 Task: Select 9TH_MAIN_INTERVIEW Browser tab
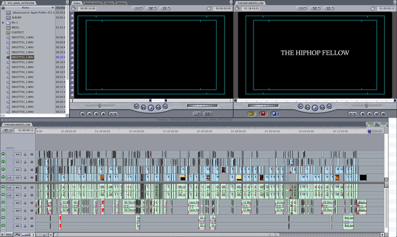[19, 3]
